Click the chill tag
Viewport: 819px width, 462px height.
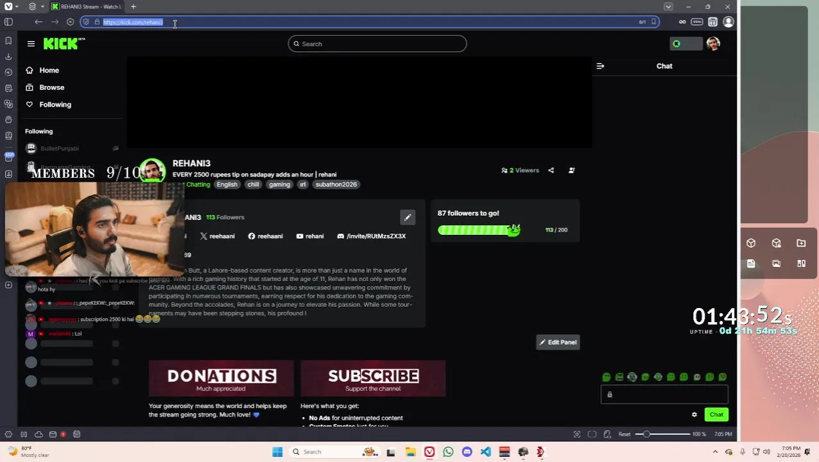pos(254,185)
